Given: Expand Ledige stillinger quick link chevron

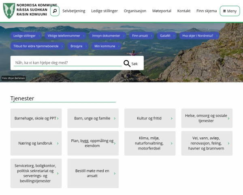Looking at the screenshot, I should (39, 36).
